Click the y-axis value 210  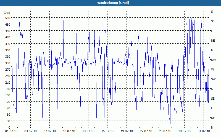coord(8,83)
